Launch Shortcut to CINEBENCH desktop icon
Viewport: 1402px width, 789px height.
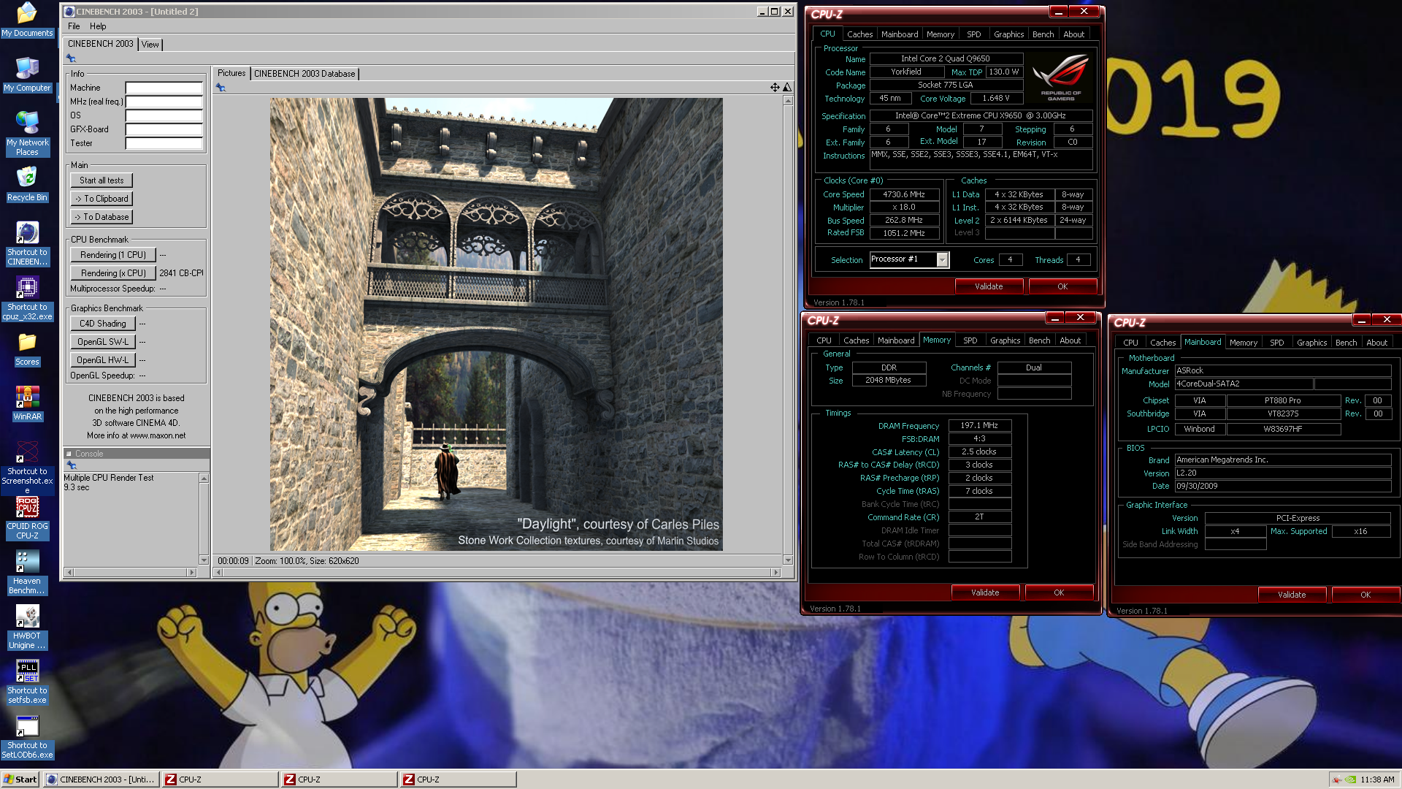pos(27,244)
